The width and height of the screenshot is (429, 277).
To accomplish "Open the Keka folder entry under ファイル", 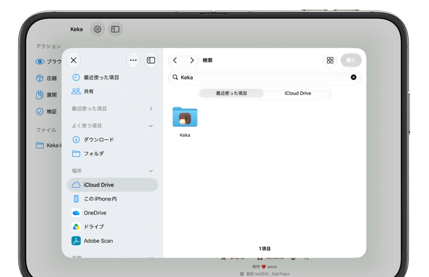I will coord(49,145).
